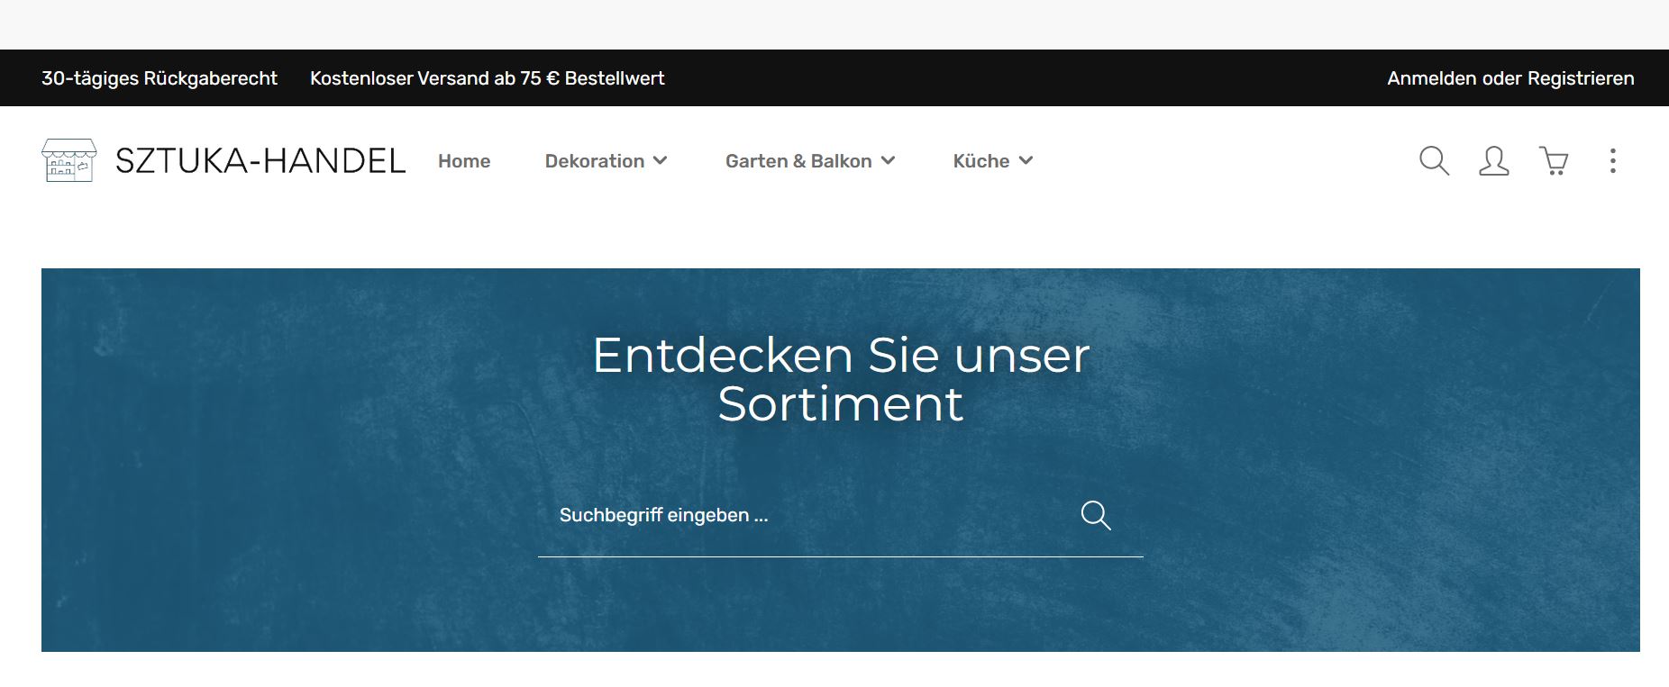Click the SZTUKA-HANDEL brand name

coord(260,161)
